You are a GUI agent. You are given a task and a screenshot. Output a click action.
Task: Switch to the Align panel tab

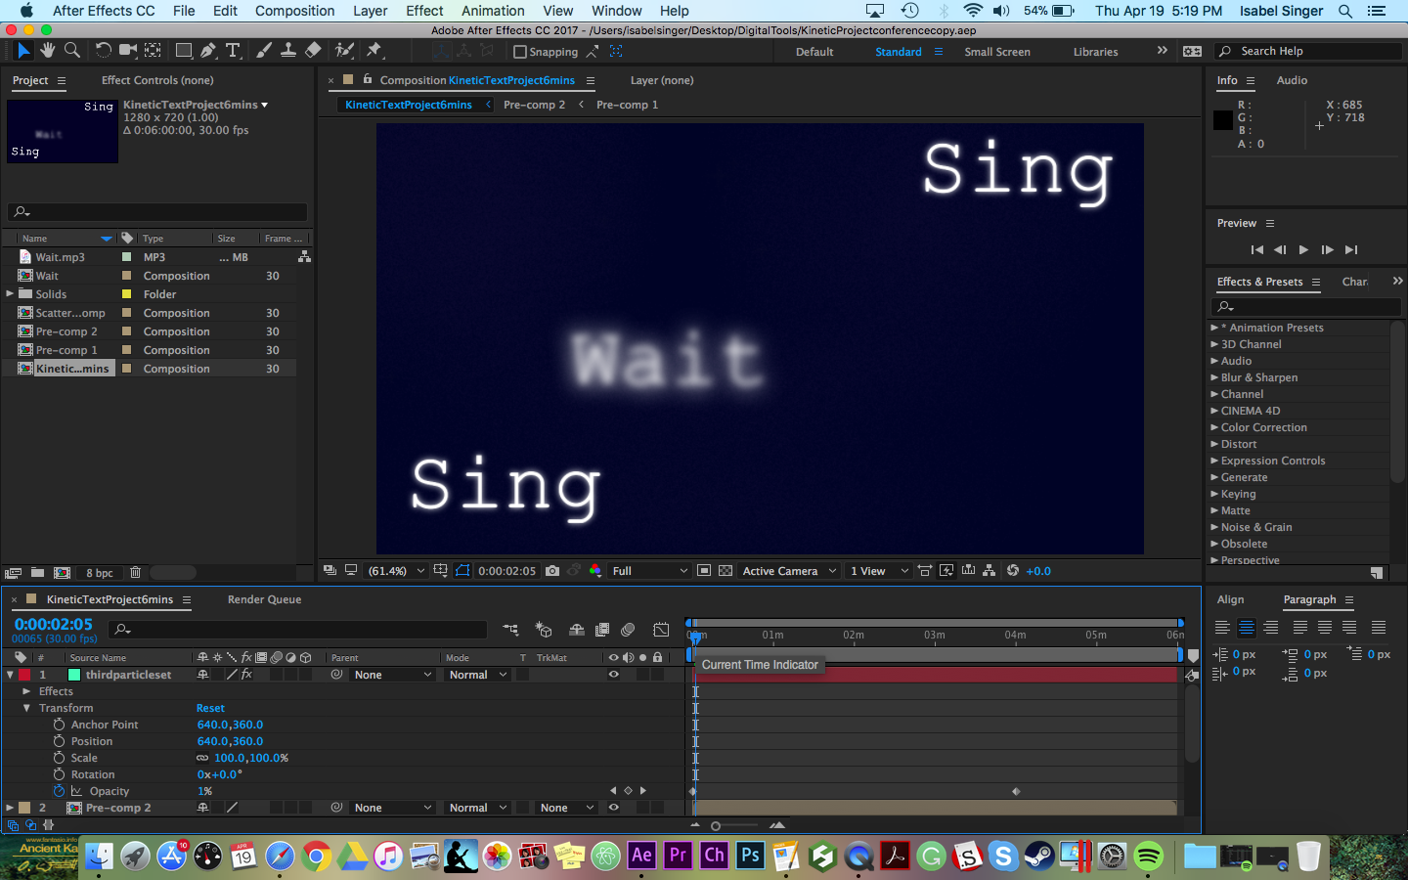coord(1230,599)
